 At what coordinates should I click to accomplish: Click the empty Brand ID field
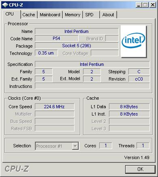(x=112, y=38)
